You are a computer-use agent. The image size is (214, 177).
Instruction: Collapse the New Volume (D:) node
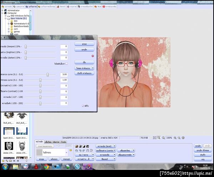click(6, 19)
